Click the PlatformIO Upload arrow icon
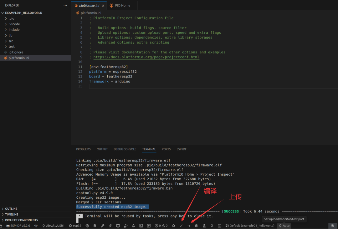Viewport: 338px width, 229px height. click(189, 226)
